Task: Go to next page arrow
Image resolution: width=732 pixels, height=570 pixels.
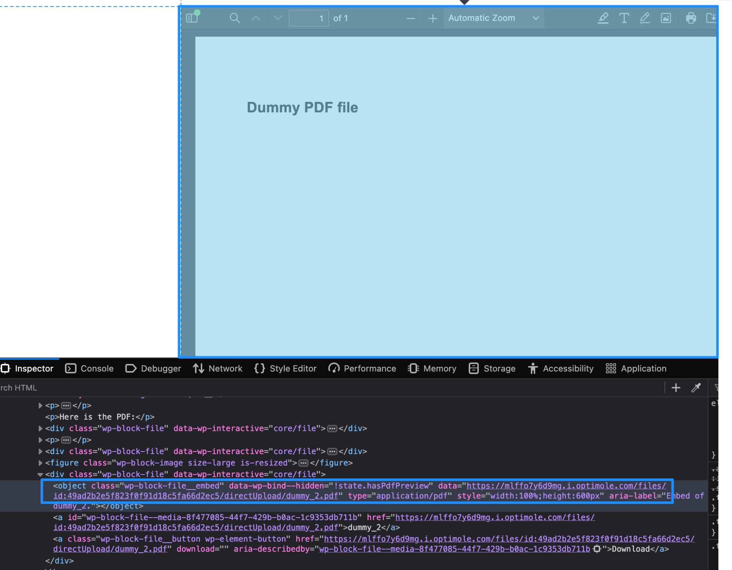Action: coord(278,18)
